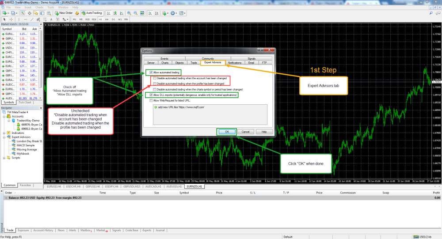Toggle the Navigator star-folder icon
This screenshot has width=442, height=239.
pyautogui.click(x=36, y=13)
